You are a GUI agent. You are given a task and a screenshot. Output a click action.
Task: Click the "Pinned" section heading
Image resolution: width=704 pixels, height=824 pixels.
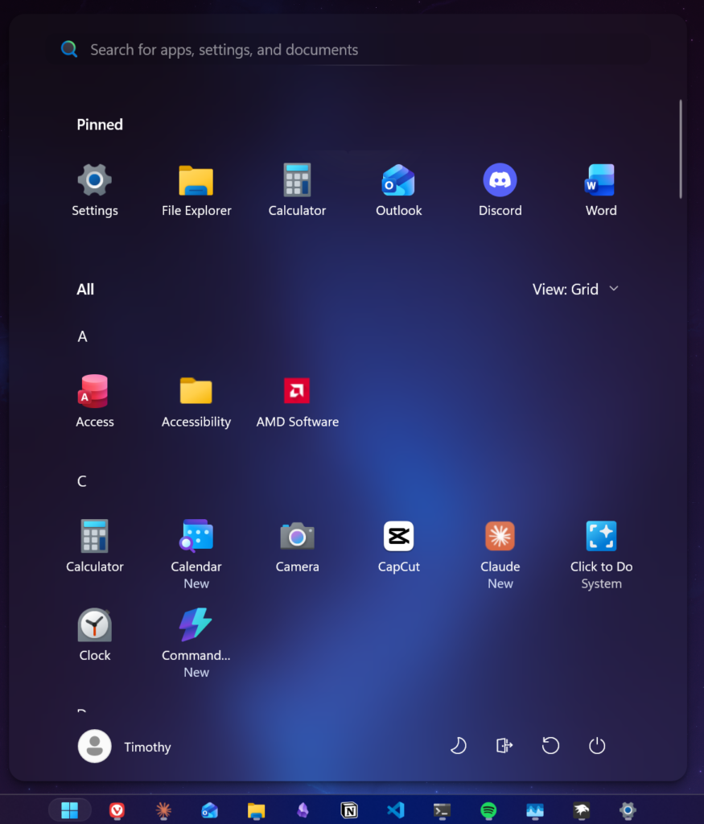tap(100, 125)
